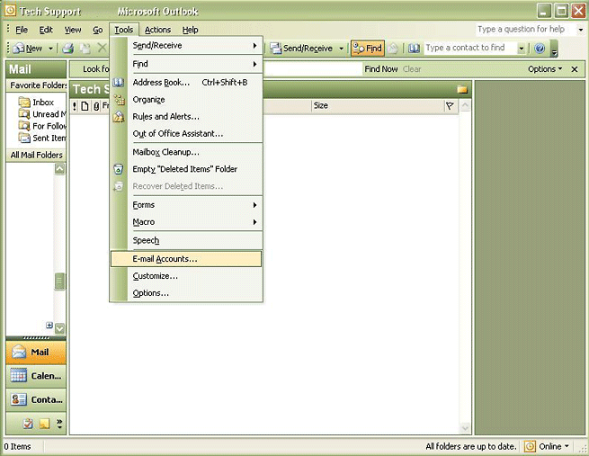The image size is (589, 456).
Task: Open the Send/Receive toolbar dropdown arrow
Action: 342,49
